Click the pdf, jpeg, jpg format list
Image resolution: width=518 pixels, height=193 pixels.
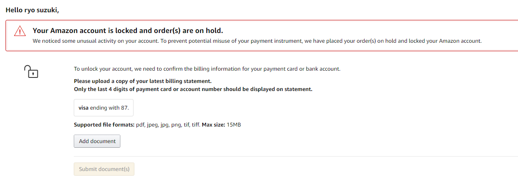pyautogui.click(x=168, y=125)
